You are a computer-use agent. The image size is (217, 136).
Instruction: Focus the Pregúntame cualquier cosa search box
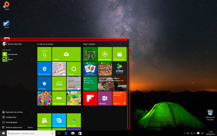pos(31,133)
